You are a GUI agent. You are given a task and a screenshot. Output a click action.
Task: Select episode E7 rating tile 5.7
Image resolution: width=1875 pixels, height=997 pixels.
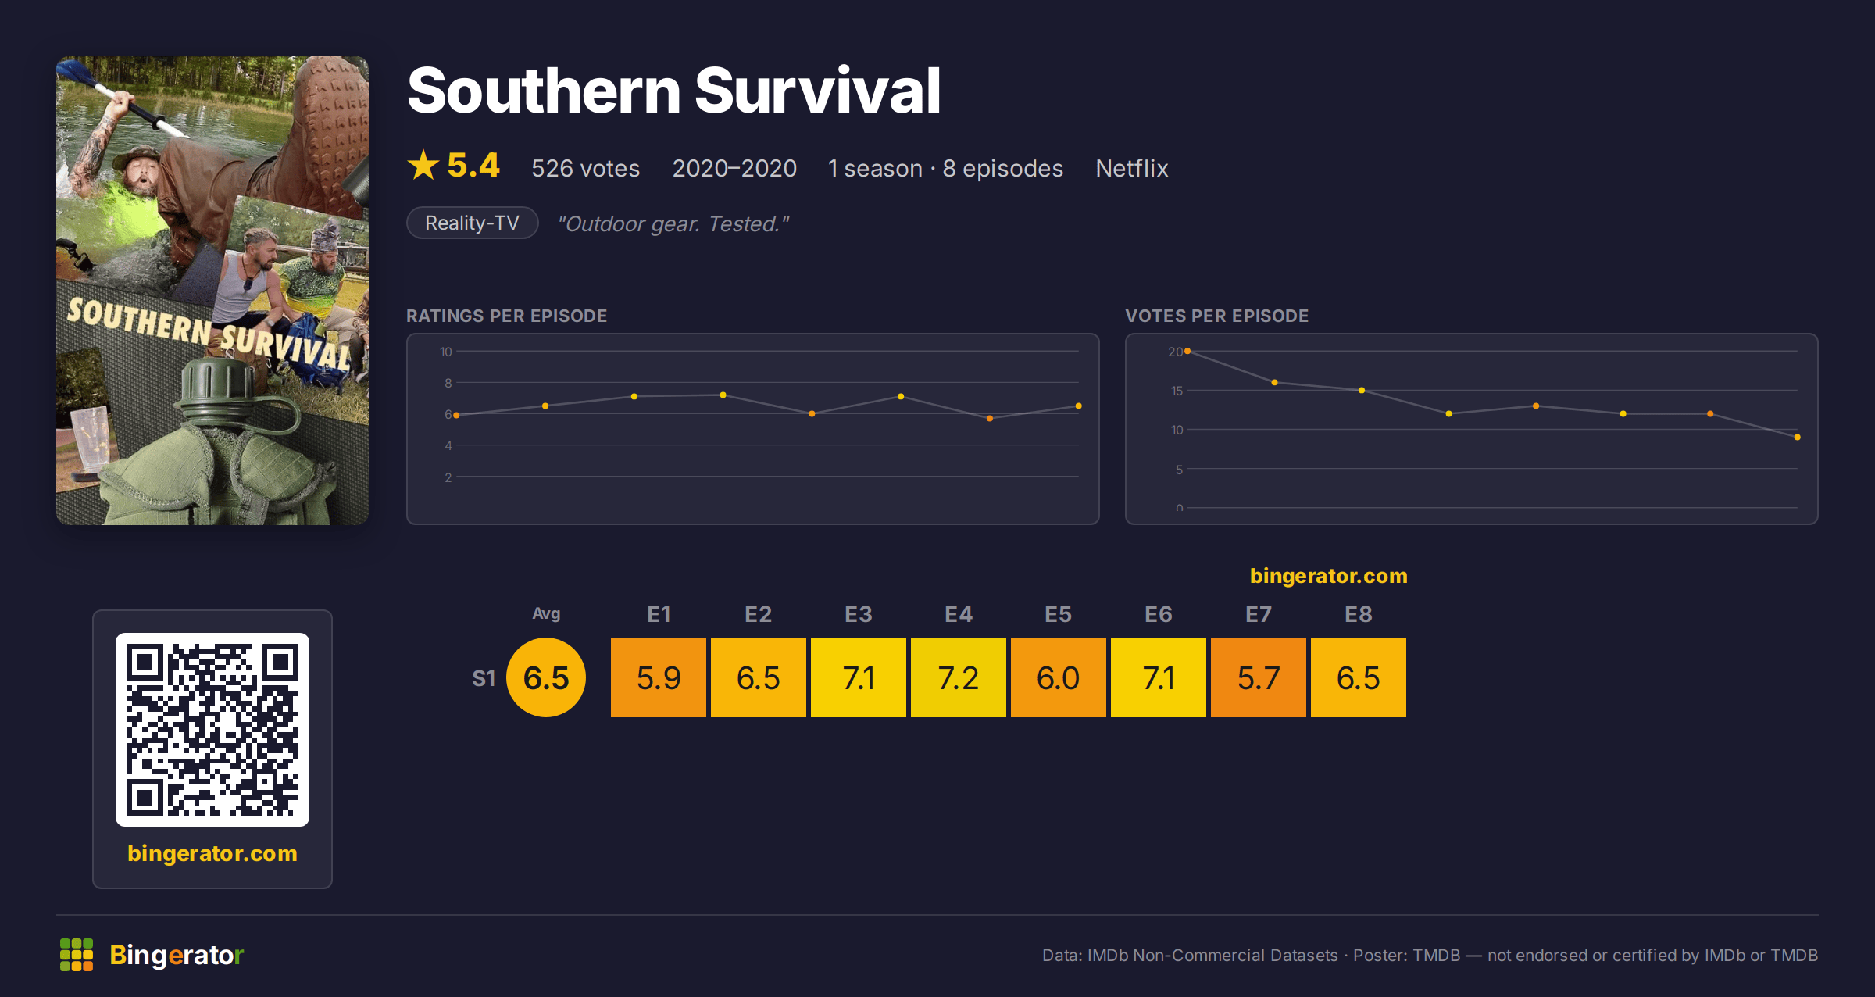1259,677
